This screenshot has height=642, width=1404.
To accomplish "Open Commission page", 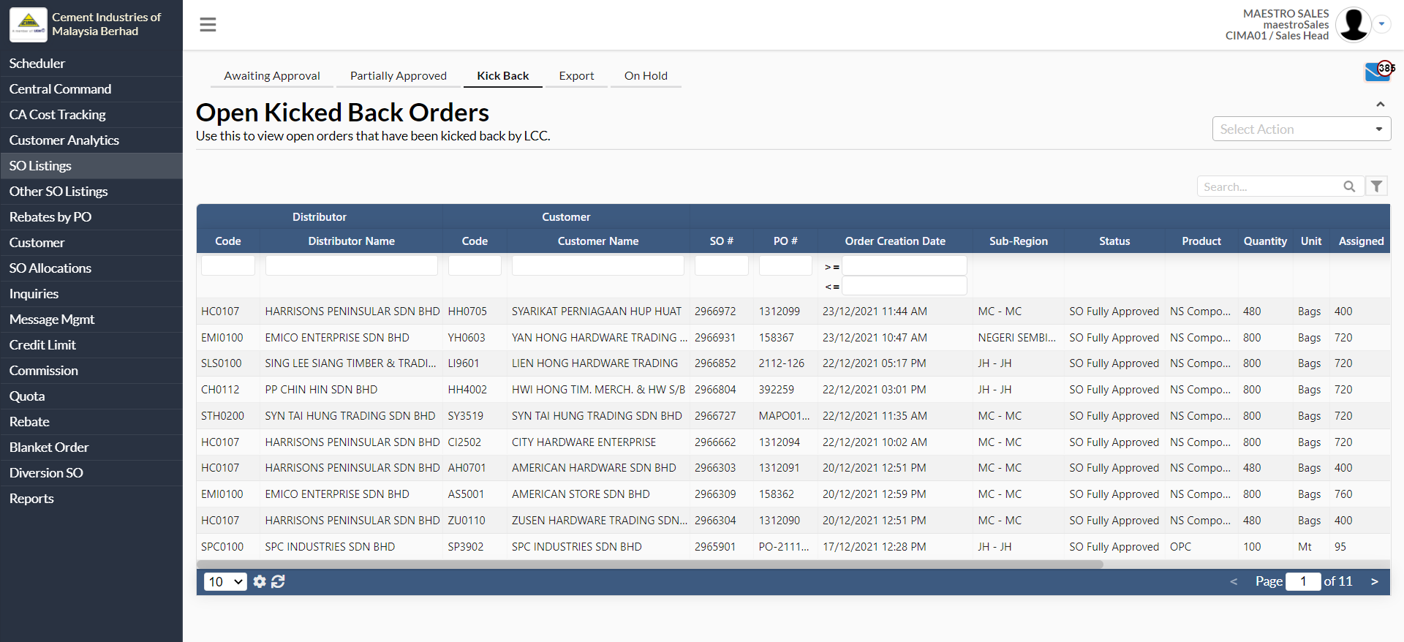I will coord(91,371).
